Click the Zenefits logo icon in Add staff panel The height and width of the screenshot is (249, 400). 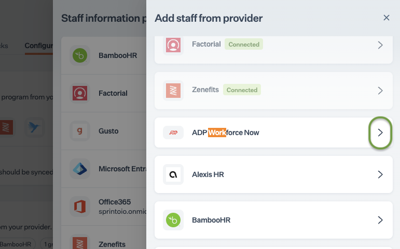click(173, 91)
